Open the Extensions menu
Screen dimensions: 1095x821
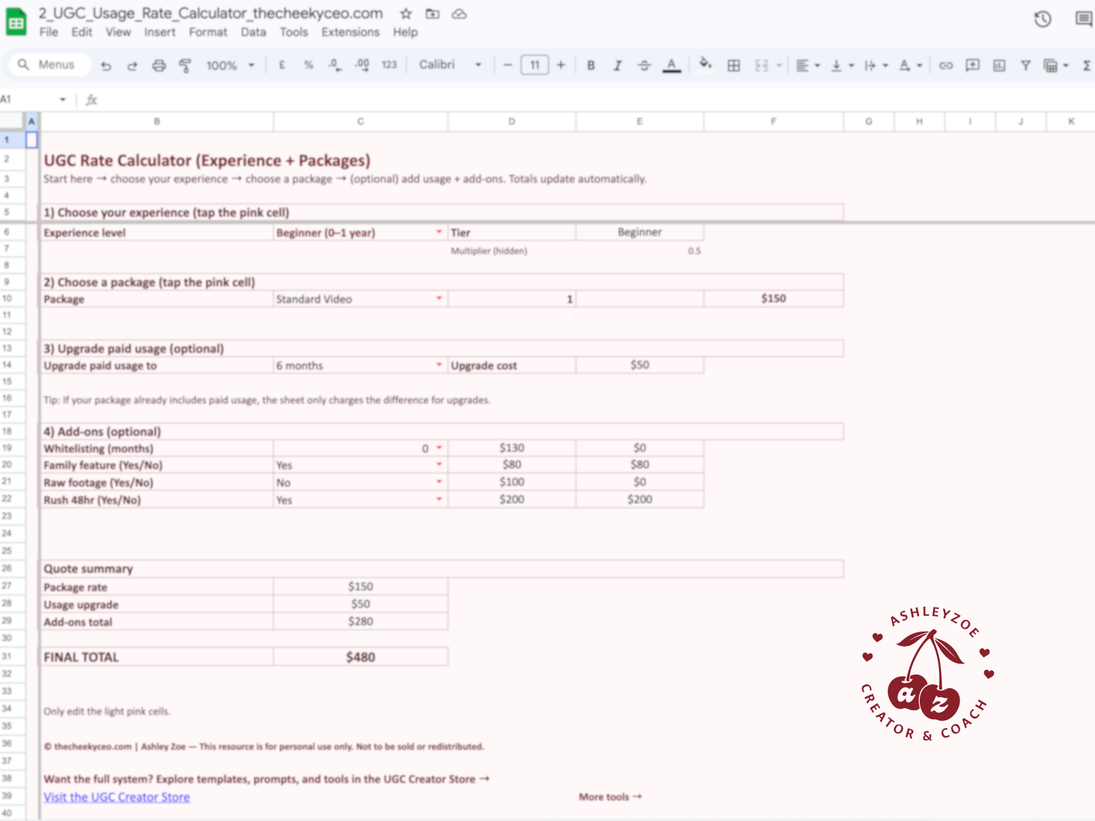click(x=350, y=32)
